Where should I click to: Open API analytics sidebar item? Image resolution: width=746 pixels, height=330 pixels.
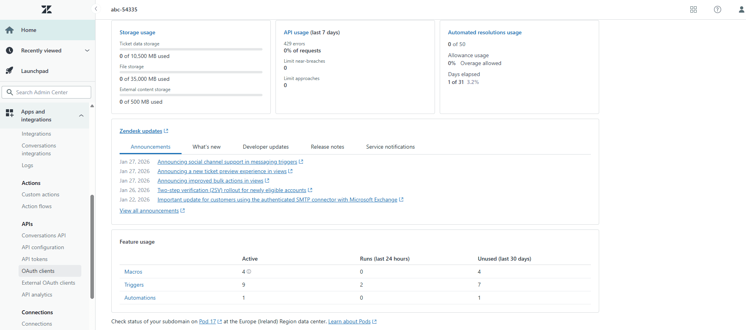tap(37, 295)
